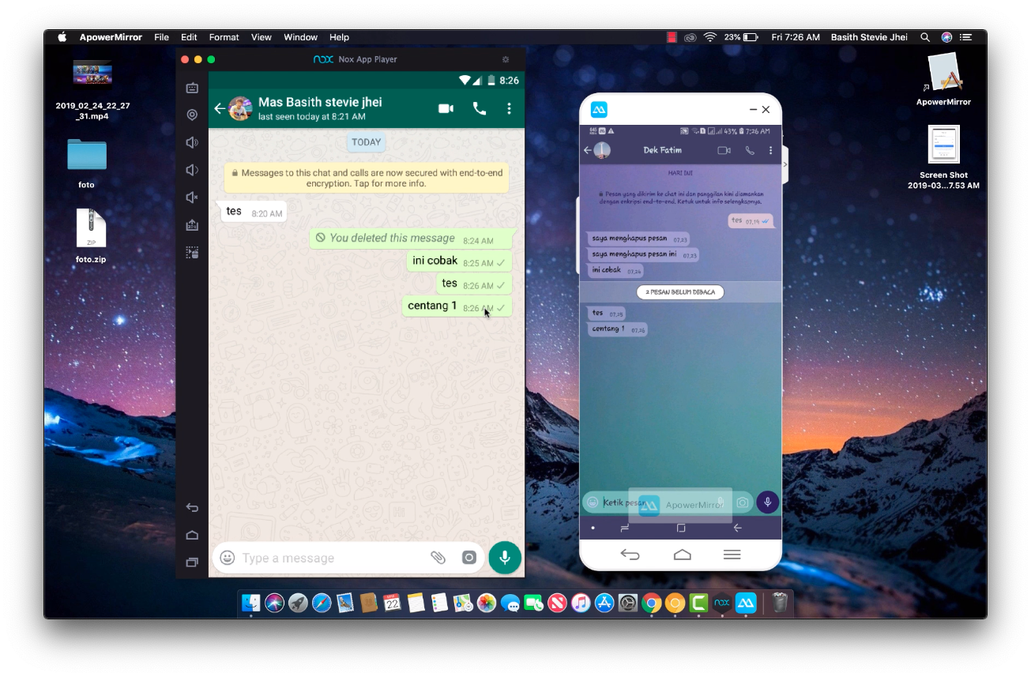Tap the Android home icon in Nox sidebar

[192, 535]
